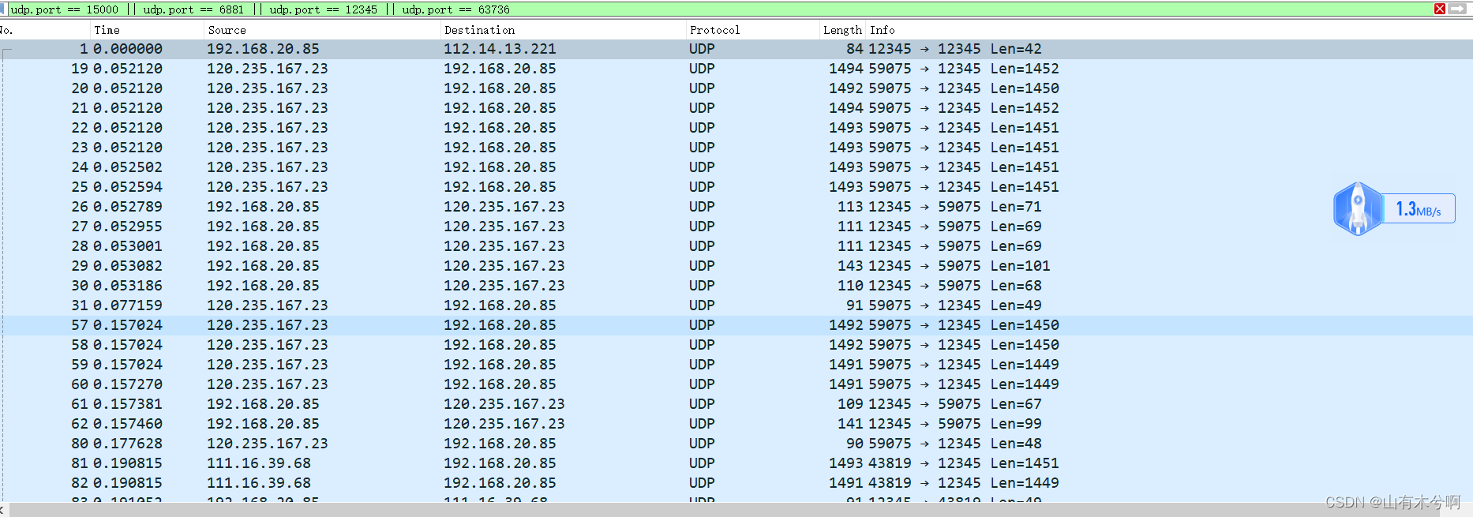The height and width of the screenshot is (517, 1473).
Task: Click Length 141 in packet 62
Action: click(x=851, y=424)
